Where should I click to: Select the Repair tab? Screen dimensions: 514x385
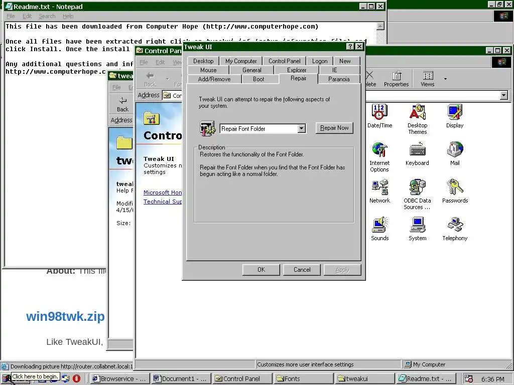(298, 78)
